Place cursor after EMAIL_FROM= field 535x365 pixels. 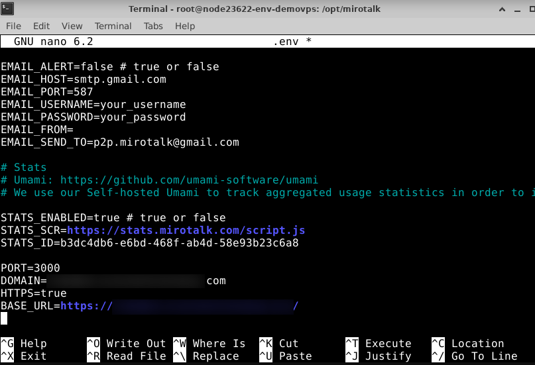tap(77, 130)
